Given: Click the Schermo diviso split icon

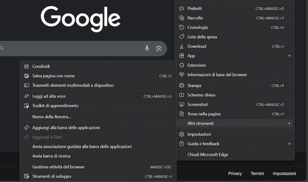Looking at the screenshot, I should [x=182, y=95].
